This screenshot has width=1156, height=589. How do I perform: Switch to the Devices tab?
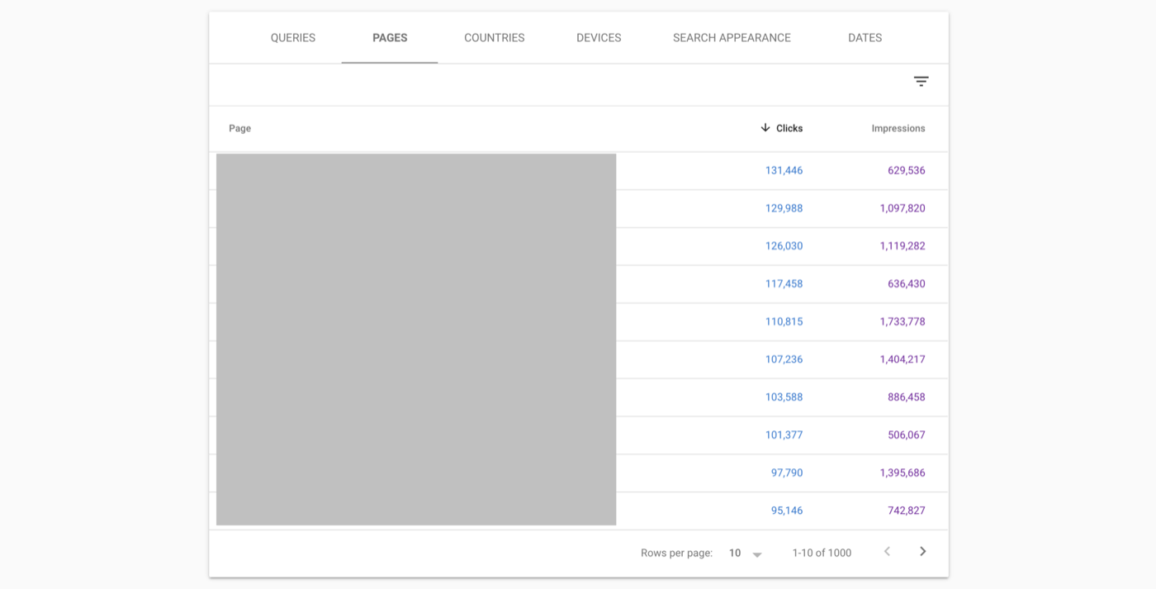point(599,38)
